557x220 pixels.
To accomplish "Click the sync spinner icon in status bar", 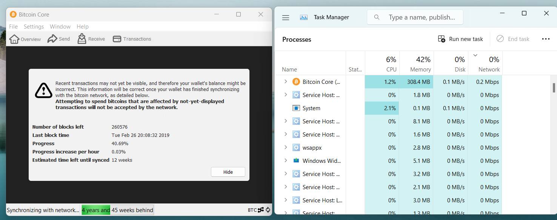I will point(268,210).
